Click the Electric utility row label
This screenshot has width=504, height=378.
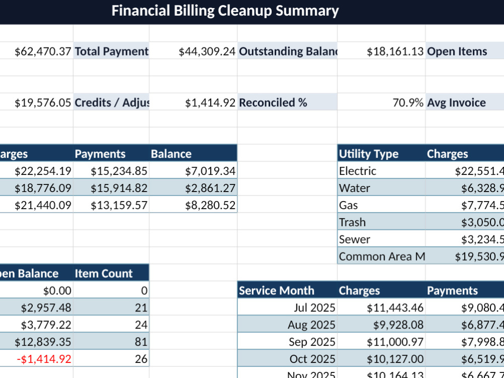point(382,171)
